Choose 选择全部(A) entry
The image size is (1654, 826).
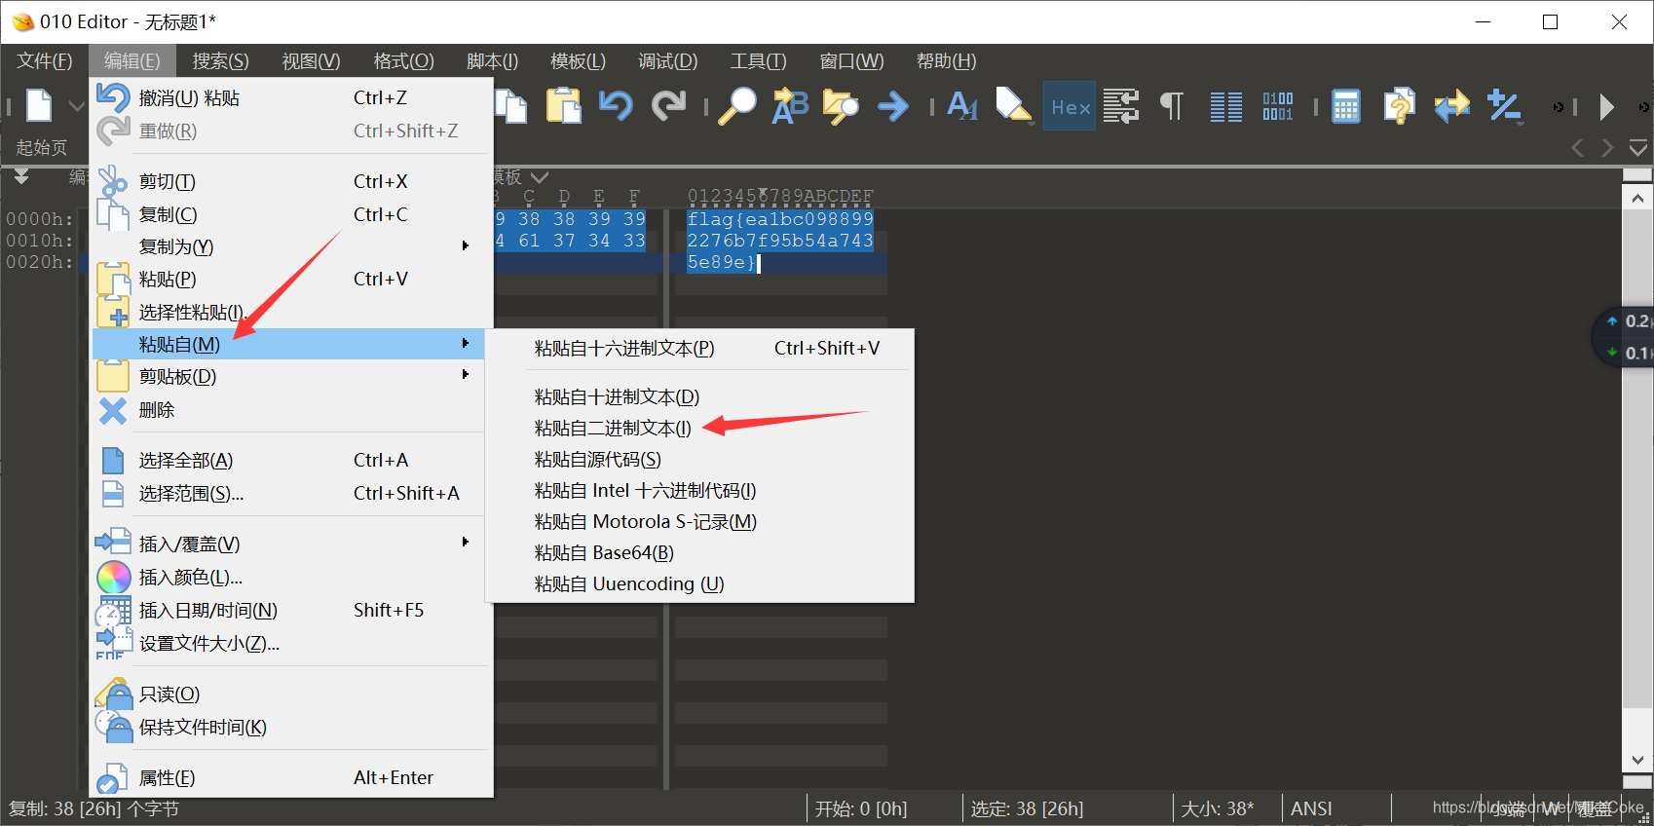(291, 460)
